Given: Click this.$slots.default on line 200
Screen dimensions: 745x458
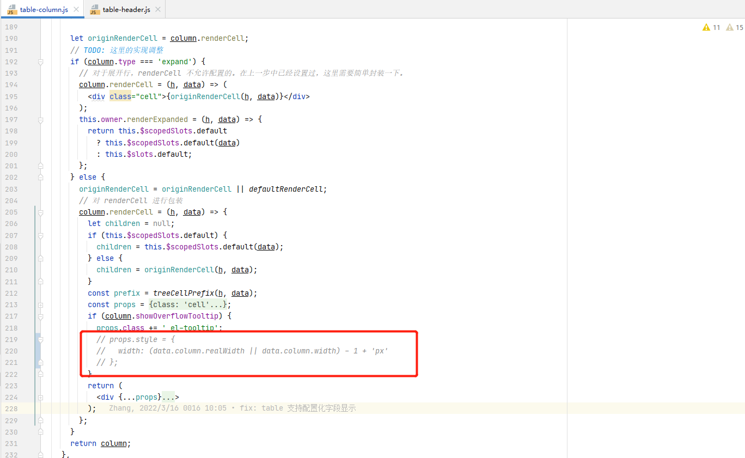Looking at the screenshot, I should pyautogui.click(x=148, y=154).
